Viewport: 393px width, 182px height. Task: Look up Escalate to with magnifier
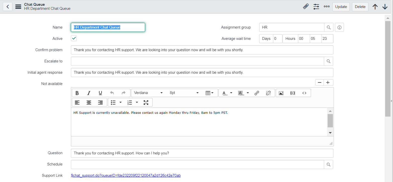[x=328, y=61]
